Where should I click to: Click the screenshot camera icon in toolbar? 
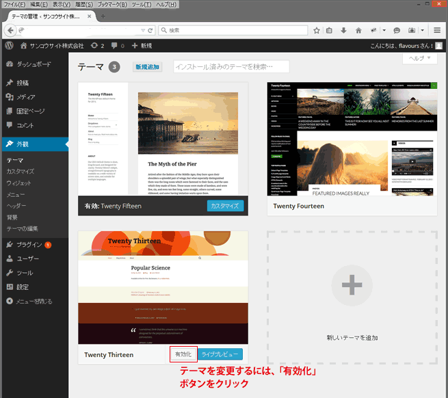pyautogui.click(x=412, y=30)
